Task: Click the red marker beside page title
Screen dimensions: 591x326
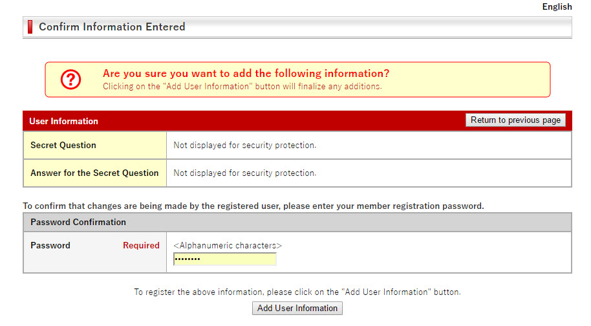Action: click(30, 27)
